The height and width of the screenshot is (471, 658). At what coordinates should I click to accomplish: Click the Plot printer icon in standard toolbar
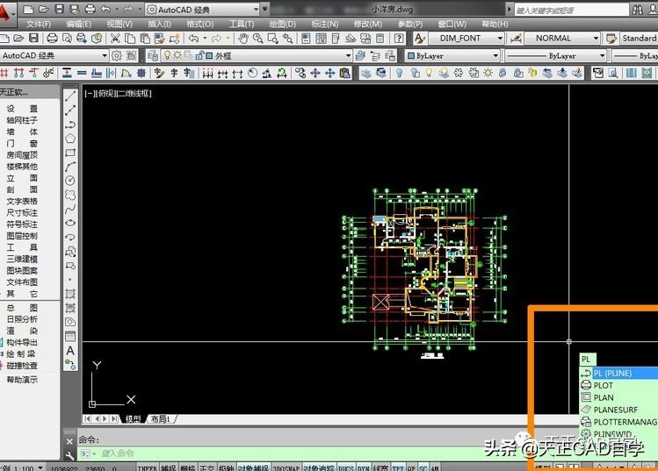[52, 39]
